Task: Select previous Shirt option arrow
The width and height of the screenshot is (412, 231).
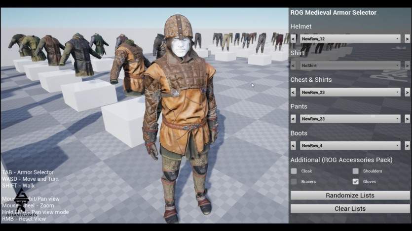Action: (293, 66)
